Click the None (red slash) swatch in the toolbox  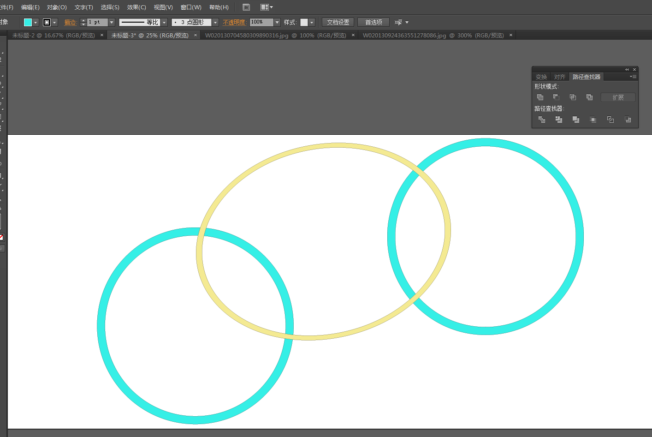pos(1,237)
